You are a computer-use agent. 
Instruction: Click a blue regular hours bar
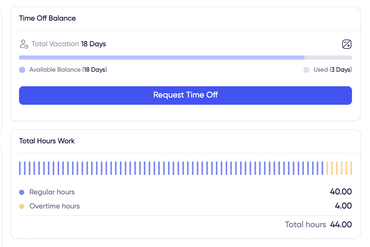[154, 168]
